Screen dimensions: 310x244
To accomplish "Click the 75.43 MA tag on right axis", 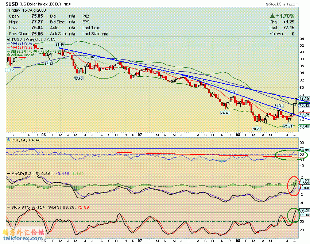I will coord(304,105).
